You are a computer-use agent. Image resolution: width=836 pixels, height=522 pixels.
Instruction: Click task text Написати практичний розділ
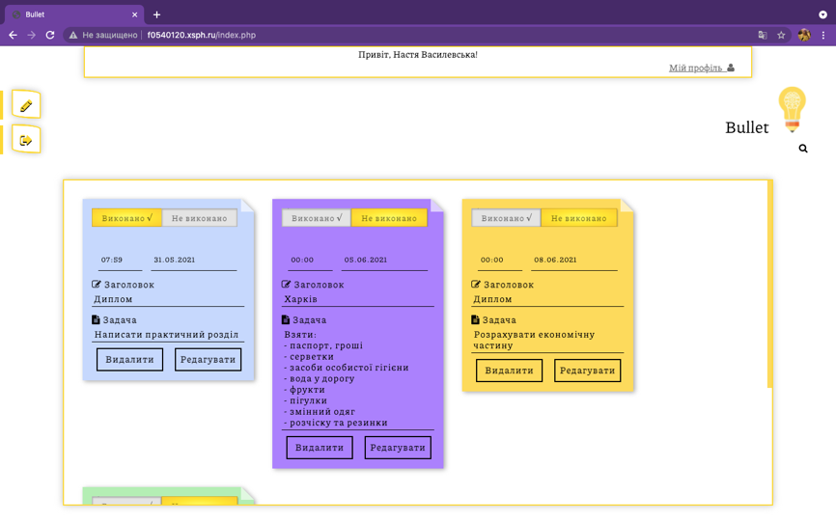click(166, 335)
